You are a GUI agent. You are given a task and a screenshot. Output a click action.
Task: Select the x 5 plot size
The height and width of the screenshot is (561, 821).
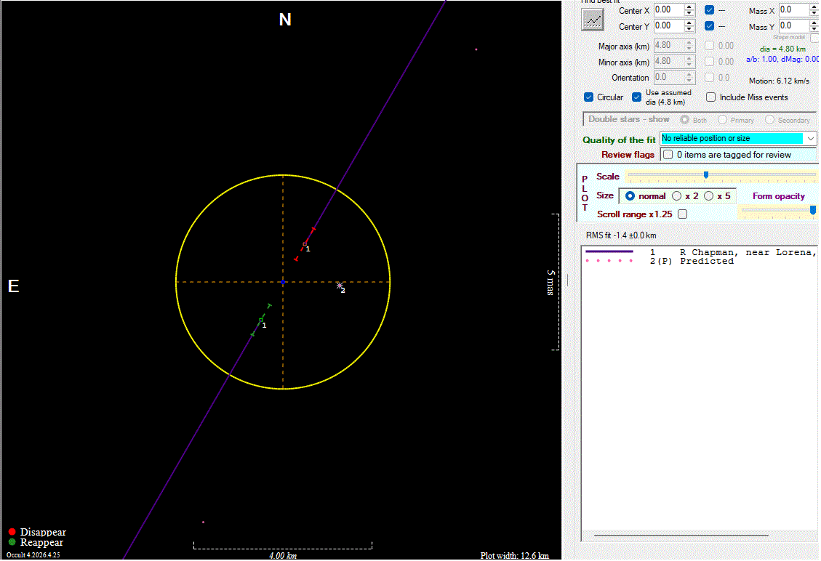[708, 195]
